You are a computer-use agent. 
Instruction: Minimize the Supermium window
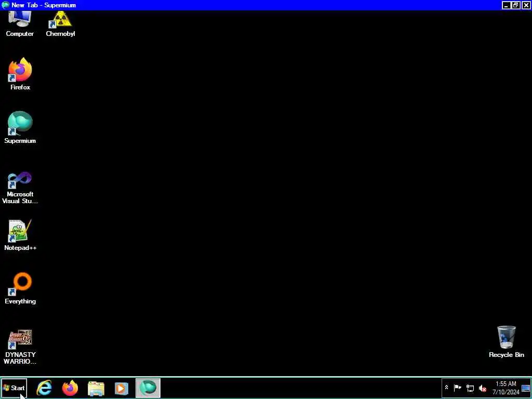pyautogui.click(x=506, y=5)
